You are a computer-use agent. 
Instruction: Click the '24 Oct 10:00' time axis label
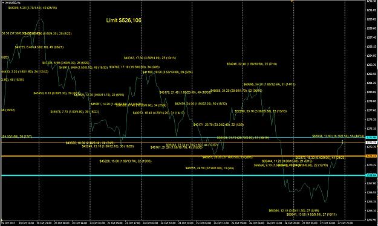[168, 224]
